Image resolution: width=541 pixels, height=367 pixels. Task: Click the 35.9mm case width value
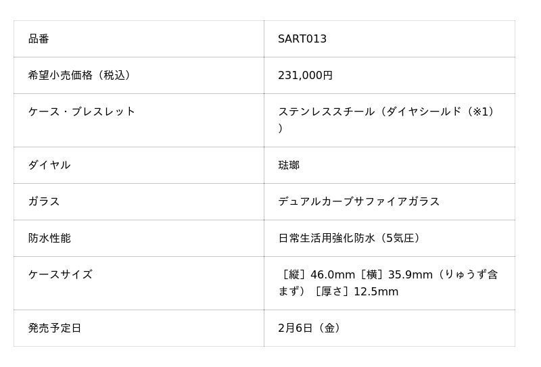(x=410, y=275)
